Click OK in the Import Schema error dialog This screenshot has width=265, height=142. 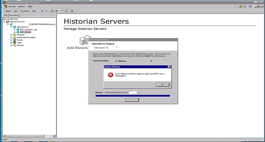click(x=162, y=85)
